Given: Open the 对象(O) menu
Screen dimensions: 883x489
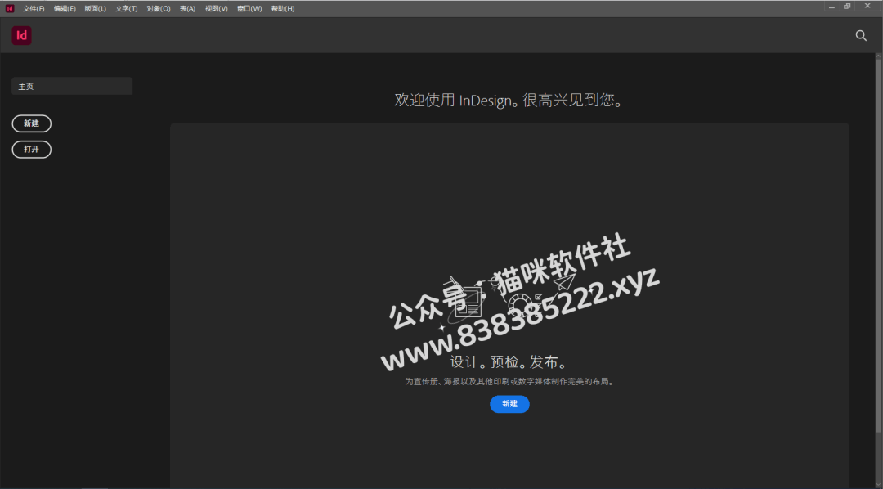Looking at the screenshot, I should (x=159, y=9).
